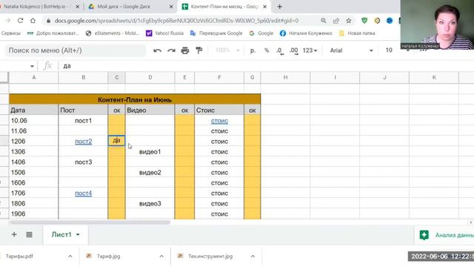Click the Redo arrow icon
The width and height of the screenshot is (474, 267).
pyautogui.click(x=171, y=50)
